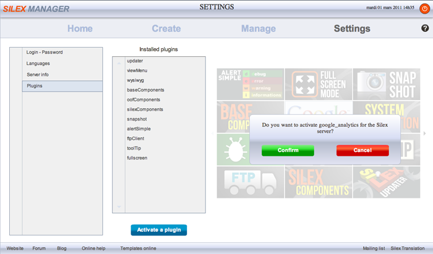The image size is (433, 254).
Task: Open the Silex Translation footer link
Action: pyautogui.click(x=408, y=248)
